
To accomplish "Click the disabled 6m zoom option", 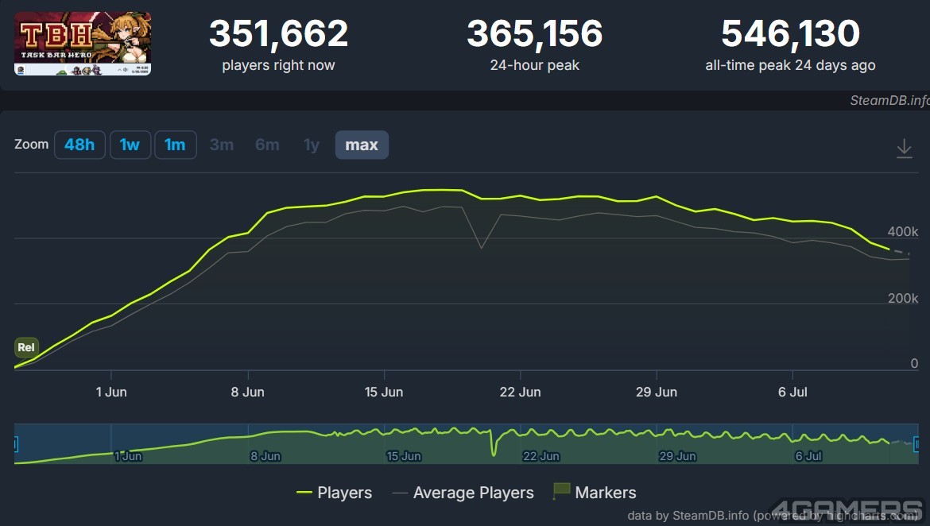I will tap(267, 145).
